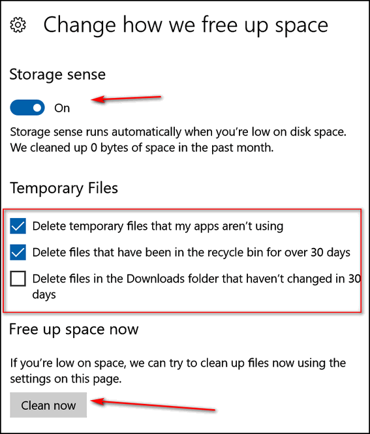Click the red arrow pointing at the On switch
The image size is (370, 434).
click(x=126, y=99)
